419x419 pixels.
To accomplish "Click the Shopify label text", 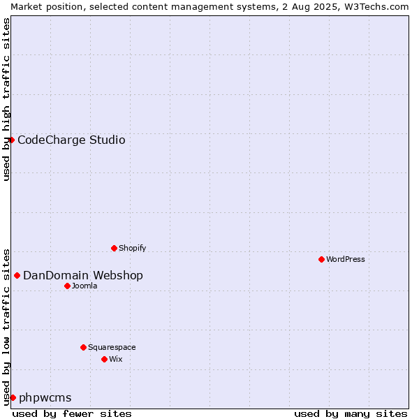I will click(x=132, y=248).
